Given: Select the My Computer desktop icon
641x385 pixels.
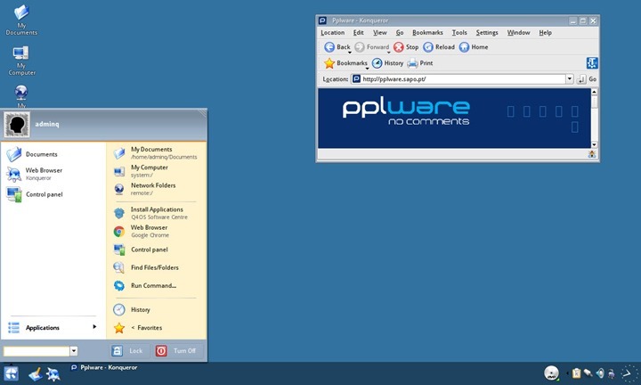Looking at the screenshot, I should (x=21, y=61).
